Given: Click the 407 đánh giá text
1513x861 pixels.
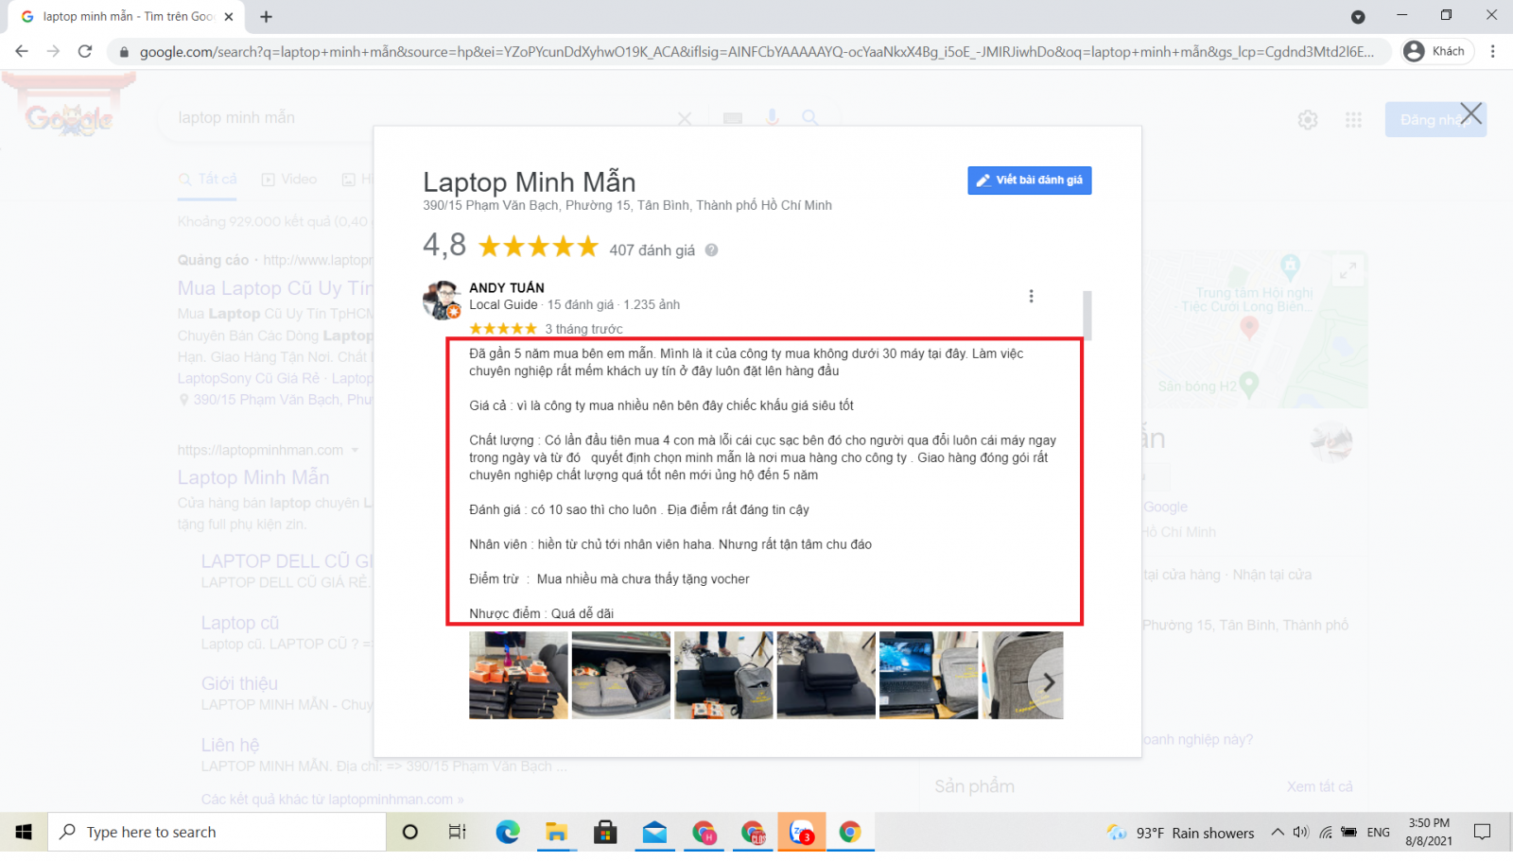Looking at the screenshot, I should point(652,250).
